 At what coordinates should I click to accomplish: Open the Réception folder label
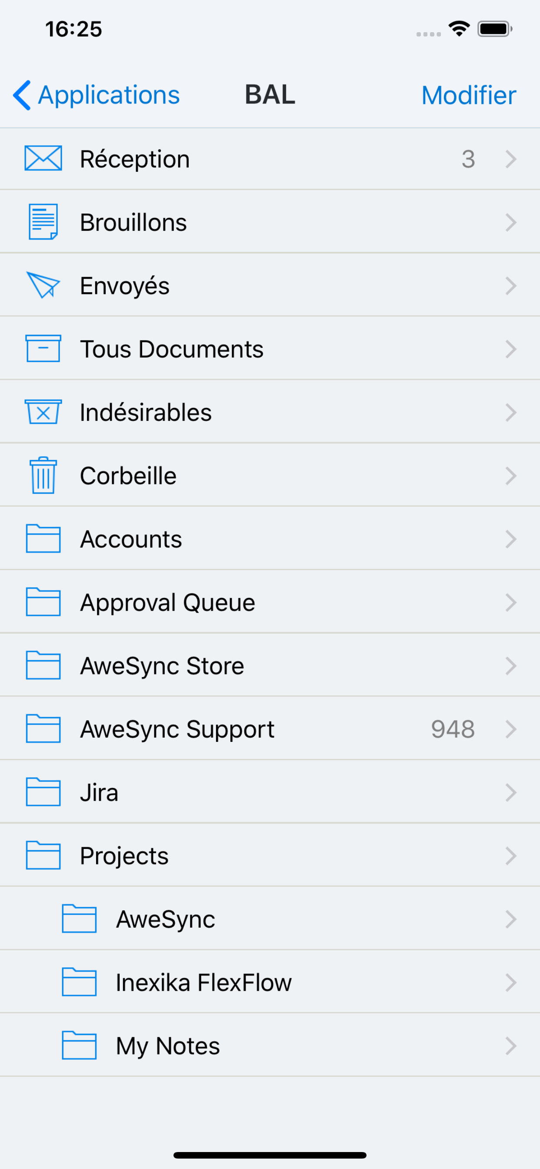click(135, 159)
